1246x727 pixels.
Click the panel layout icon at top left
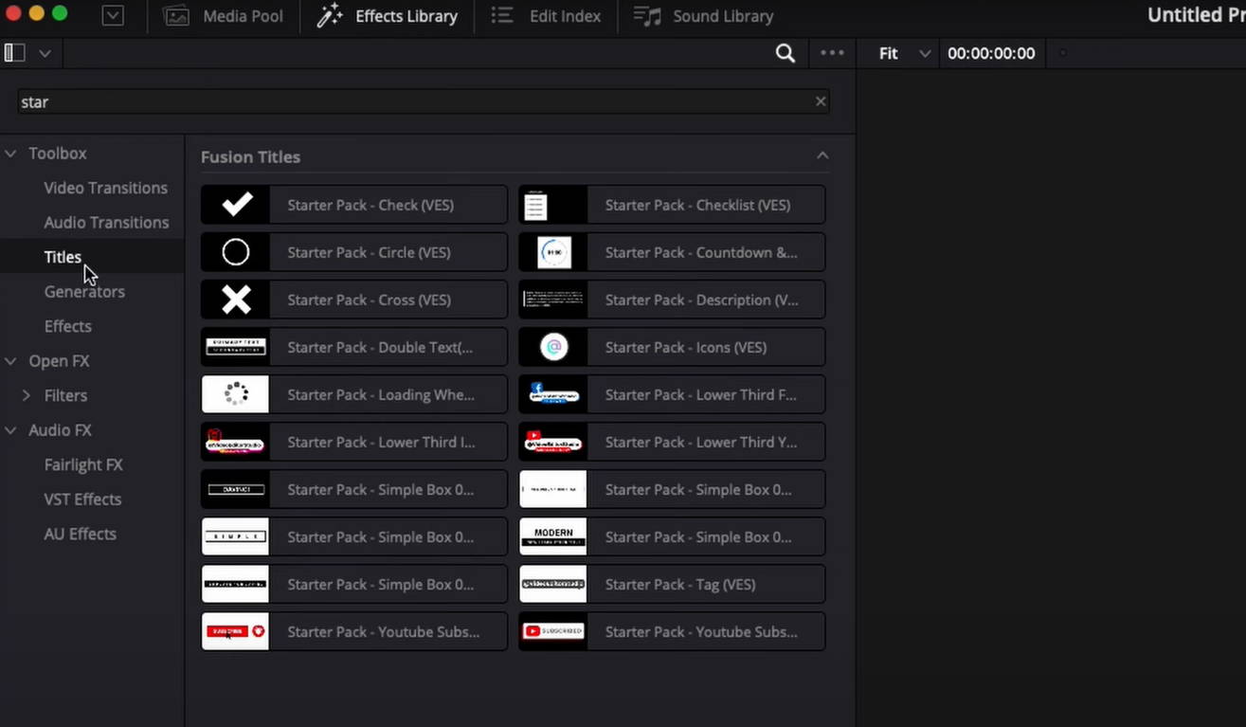(x=13, y=52)
